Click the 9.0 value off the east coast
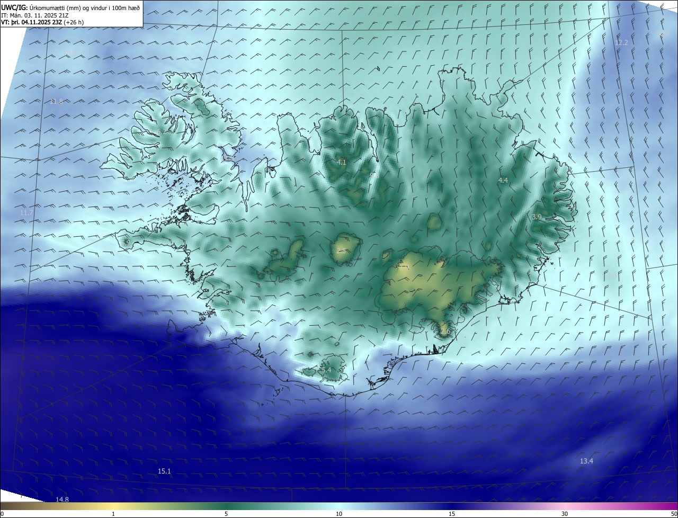Viewport: 678px width, 518px height. [611, 276]
